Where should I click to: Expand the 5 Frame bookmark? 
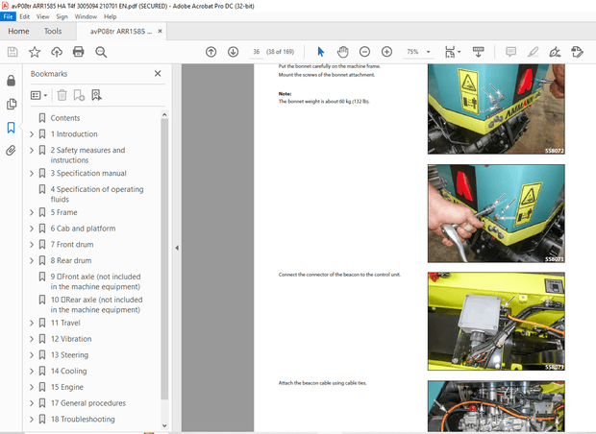point(32,212)
